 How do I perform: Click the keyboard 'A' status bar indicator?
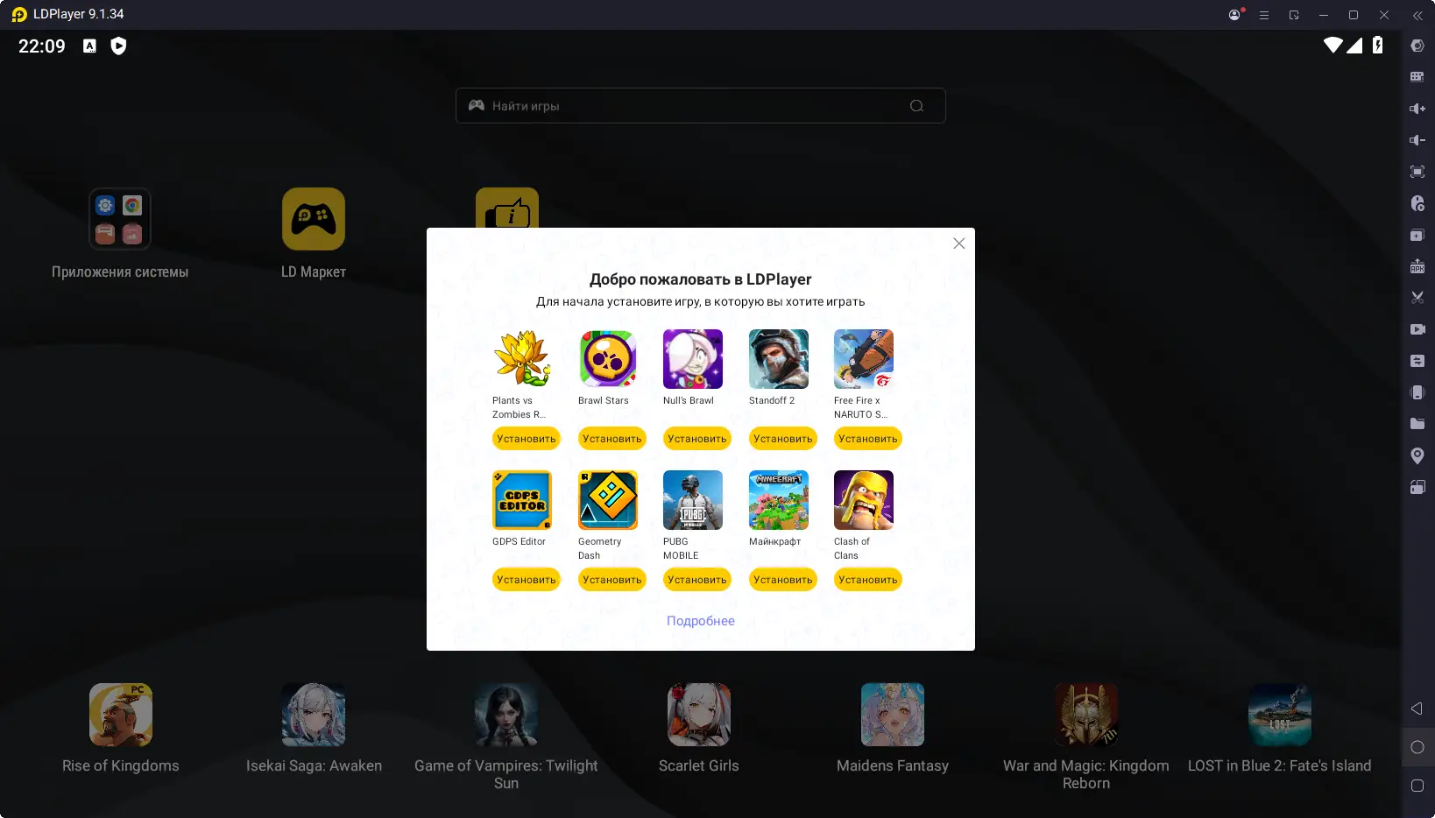click(89, 46)
